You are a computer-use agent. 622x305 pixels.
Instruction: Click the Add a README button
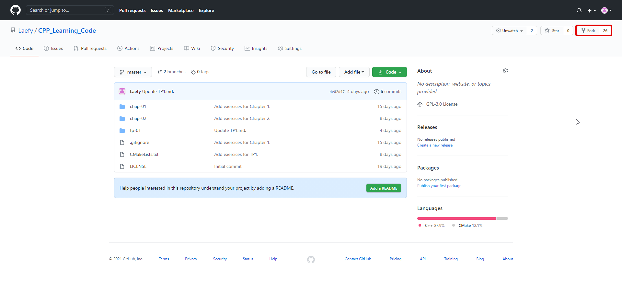click(384, 188)
